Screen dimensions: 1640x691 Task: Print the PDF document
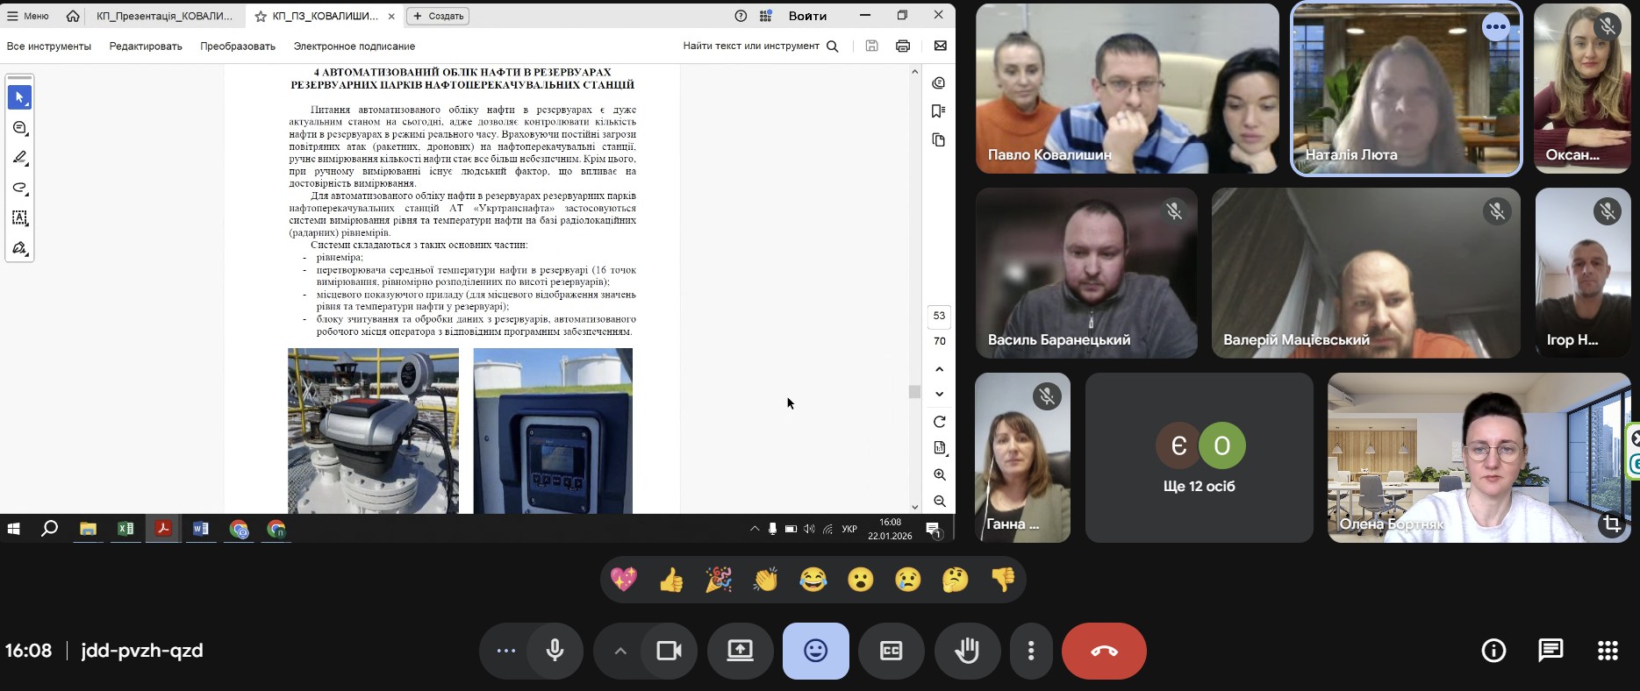[903, 46]
